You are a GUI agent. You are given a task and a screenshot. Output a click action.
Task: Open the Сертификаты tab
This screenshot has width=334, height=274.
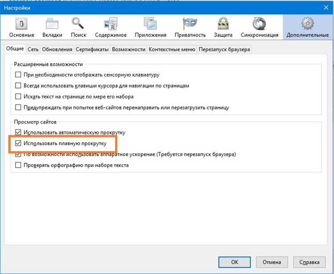[x=92, y=49]
